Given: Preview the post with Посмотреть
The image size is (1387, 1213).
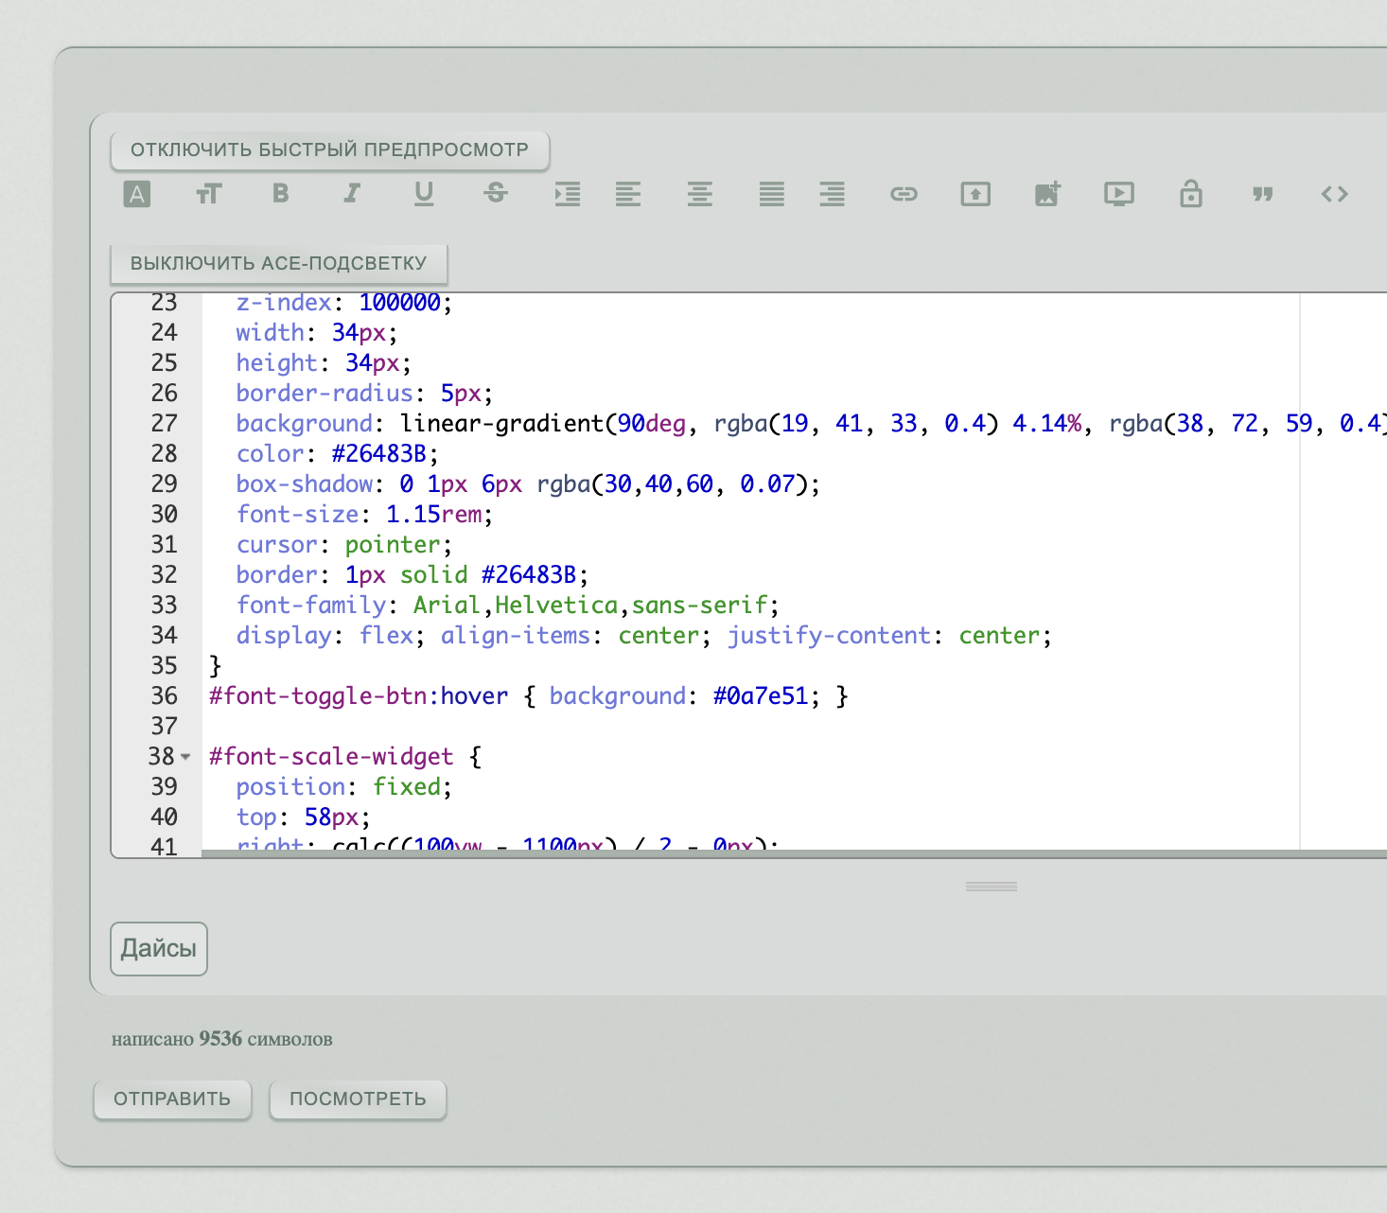Looking at the screenshot, I should 358,1099.
